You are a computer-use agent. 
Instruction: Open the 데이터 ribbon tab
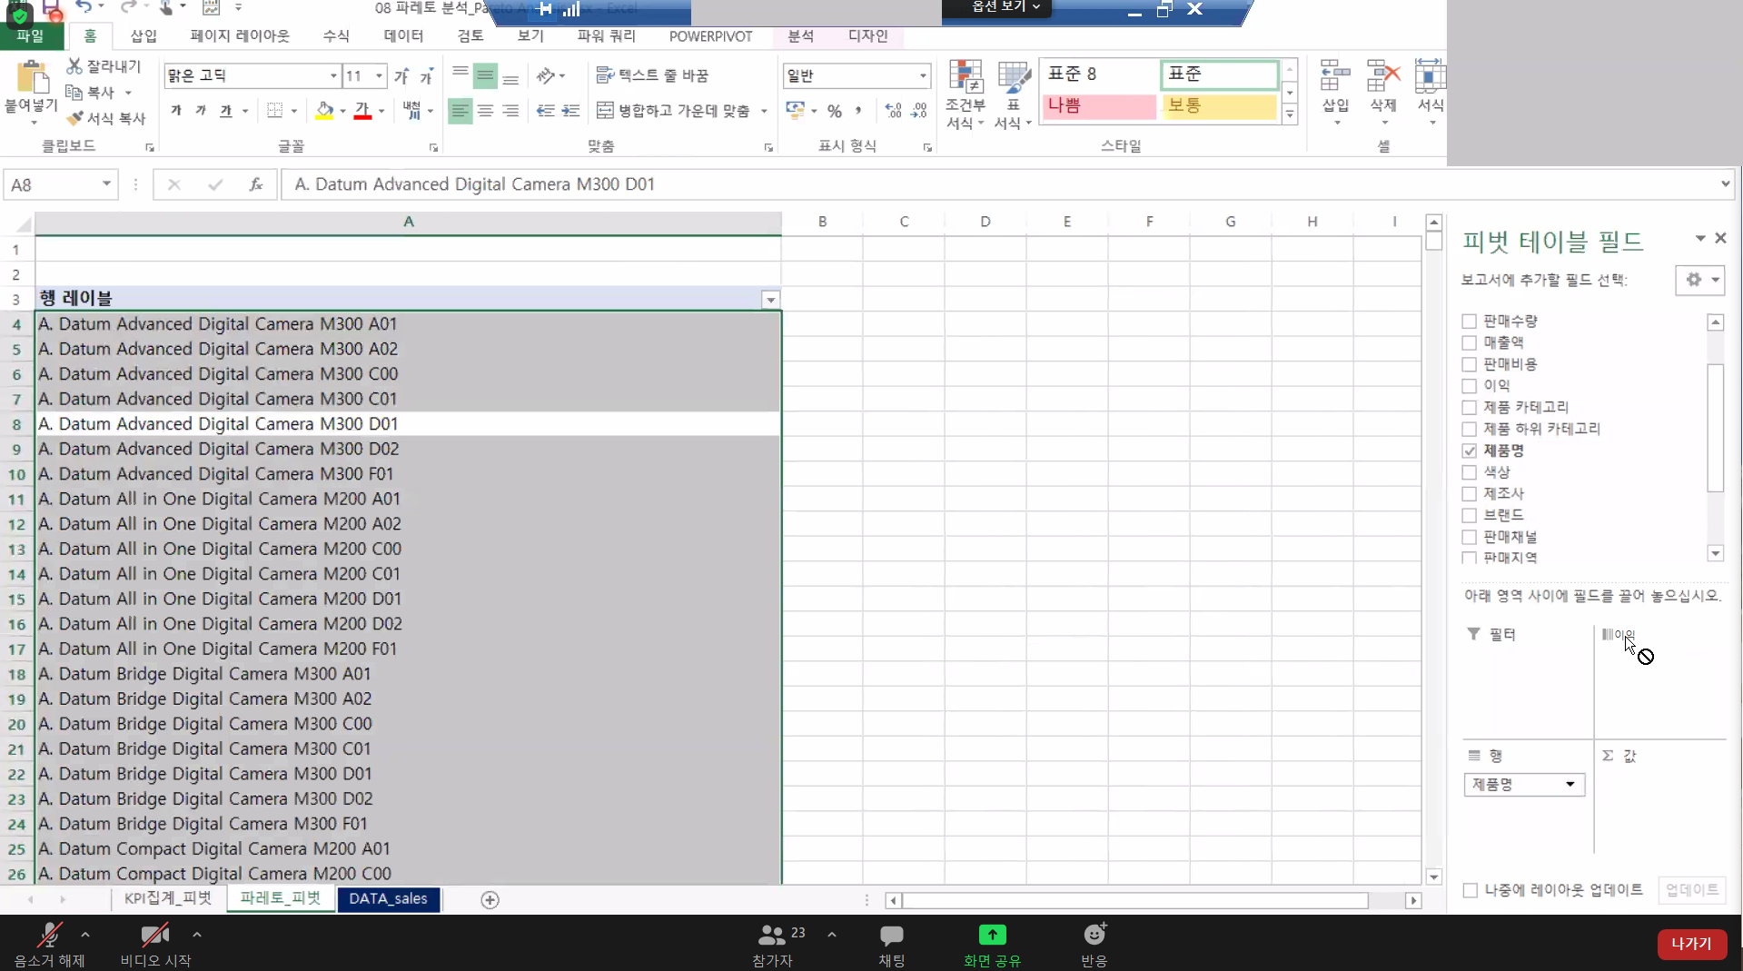[x=403, y=36]
